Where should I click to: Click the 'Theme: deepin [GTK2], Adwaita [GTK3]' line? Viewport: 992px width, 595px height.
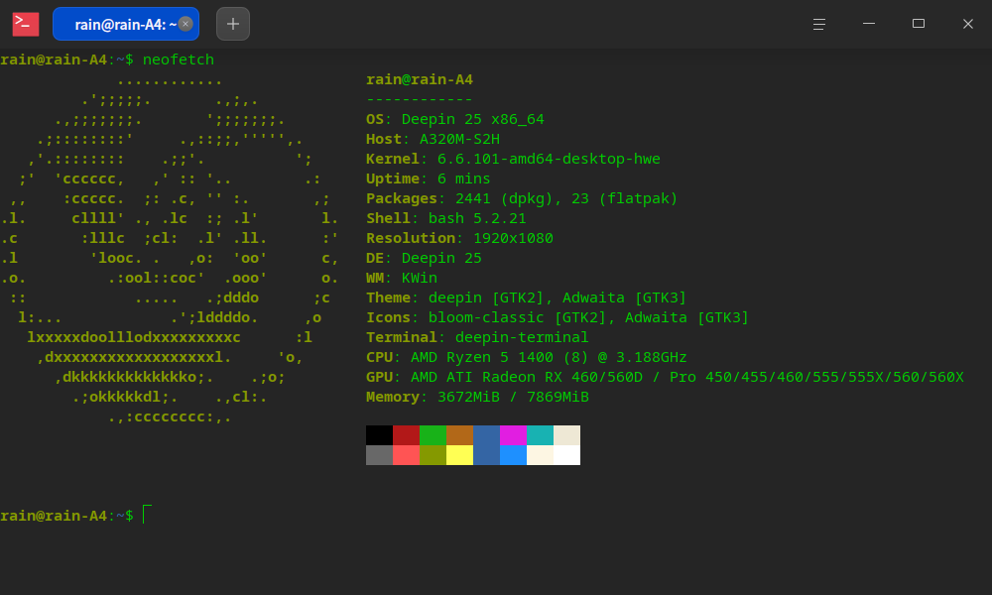pos(527,297)
